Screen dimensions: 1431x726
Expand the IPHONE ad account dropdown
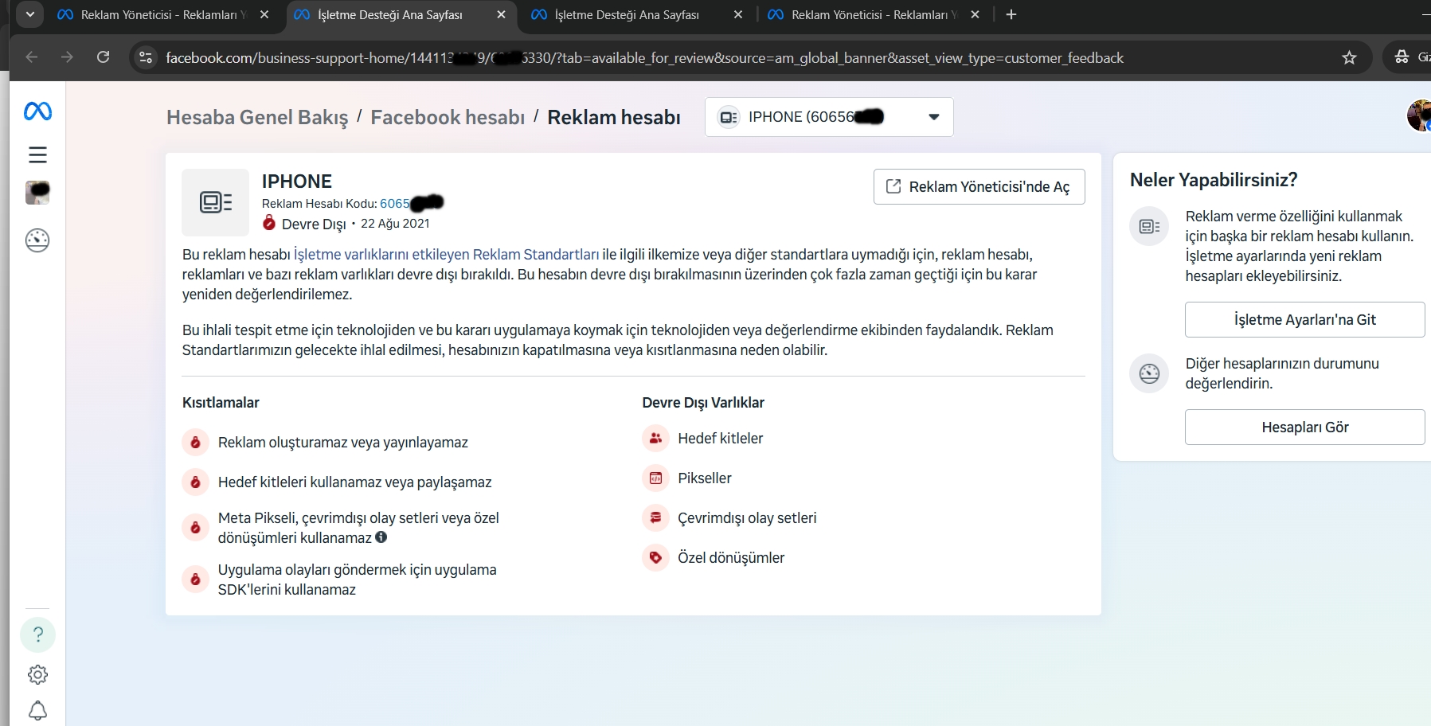pyautogui.click(x=829, y=117)
